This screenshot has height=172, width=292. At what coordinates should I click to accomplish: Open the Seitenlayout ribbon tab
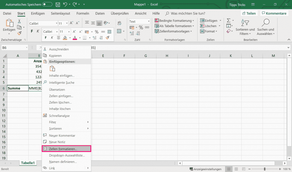click(61, 13)
